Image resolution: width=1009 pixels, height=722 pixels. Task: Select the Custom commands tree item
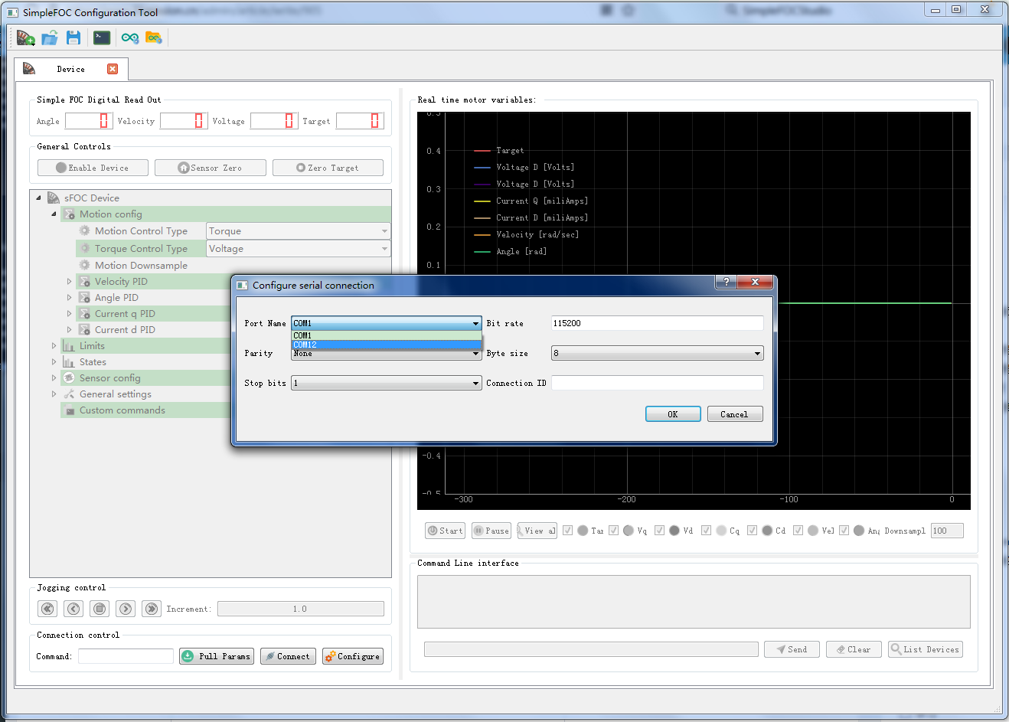(x=122, y=410)
